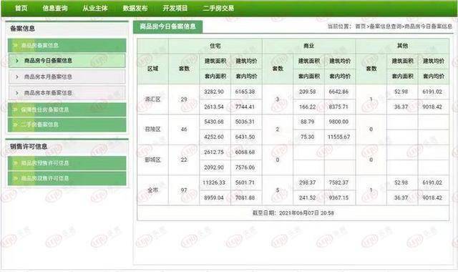
Task: Click the citywide commercial price 9367.15
Action: 338,198
